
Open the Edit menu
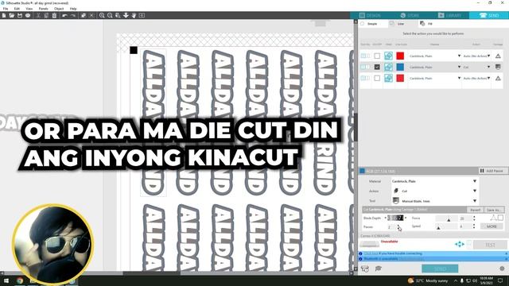coord(17,9)
